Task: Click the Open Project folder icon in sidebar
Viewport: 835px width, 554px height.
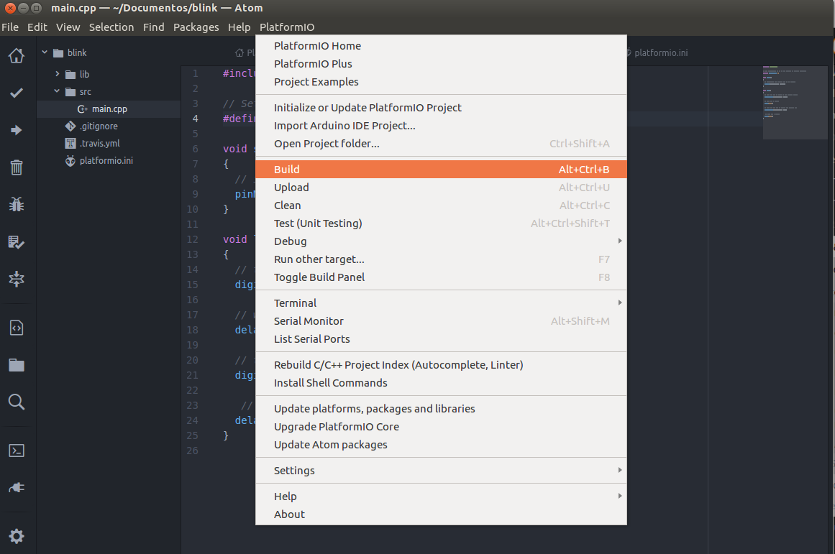Action: tap(17, 365)
